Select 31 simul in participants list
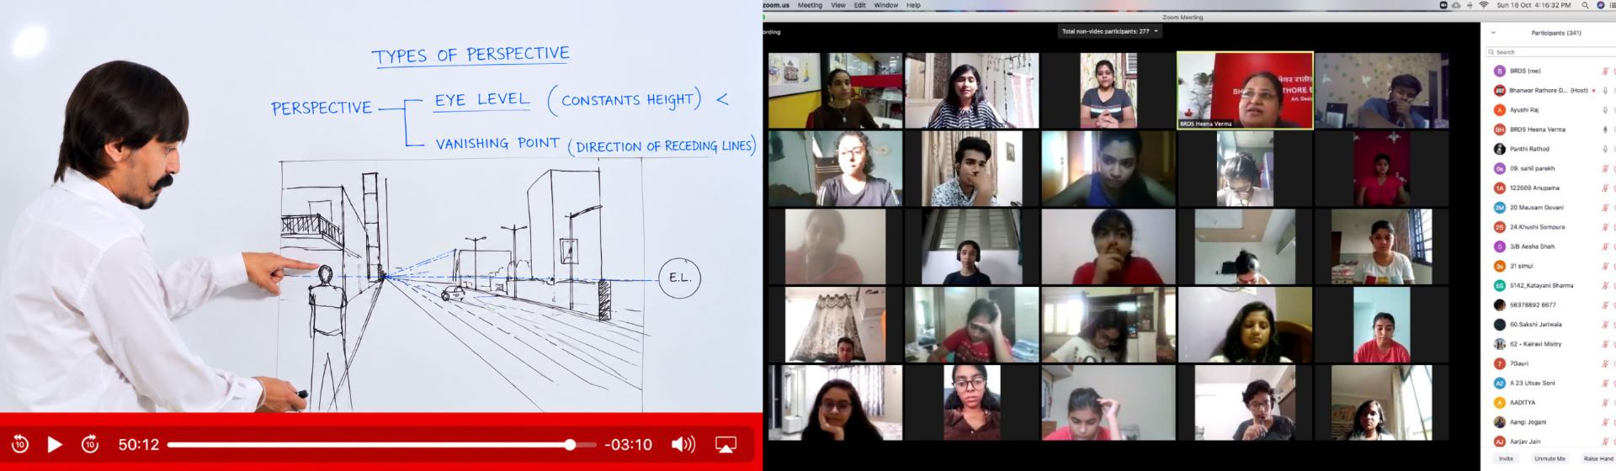 pos(1550,266)
